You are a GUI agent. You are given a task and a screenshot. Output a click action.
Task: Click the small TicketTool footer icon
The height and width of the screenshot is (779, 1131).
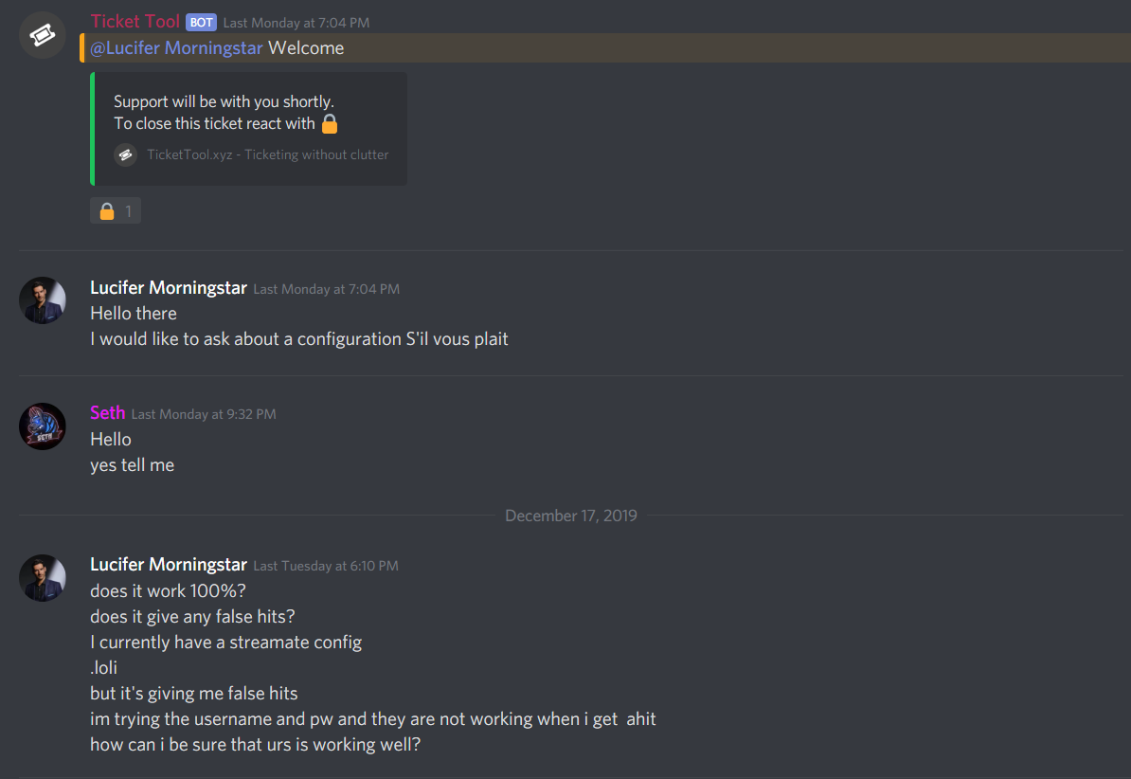[125, 154]
